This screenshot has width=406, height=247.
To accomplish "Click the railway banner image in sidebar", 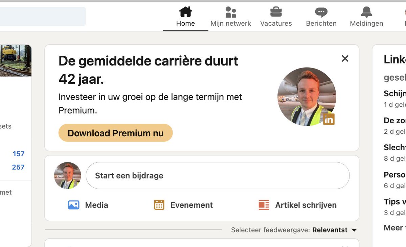I will 16,61.
